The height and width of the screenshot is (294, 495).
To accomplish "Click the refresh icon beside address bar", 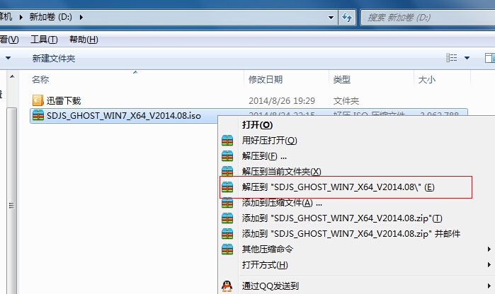I will (x=346, y=18).
